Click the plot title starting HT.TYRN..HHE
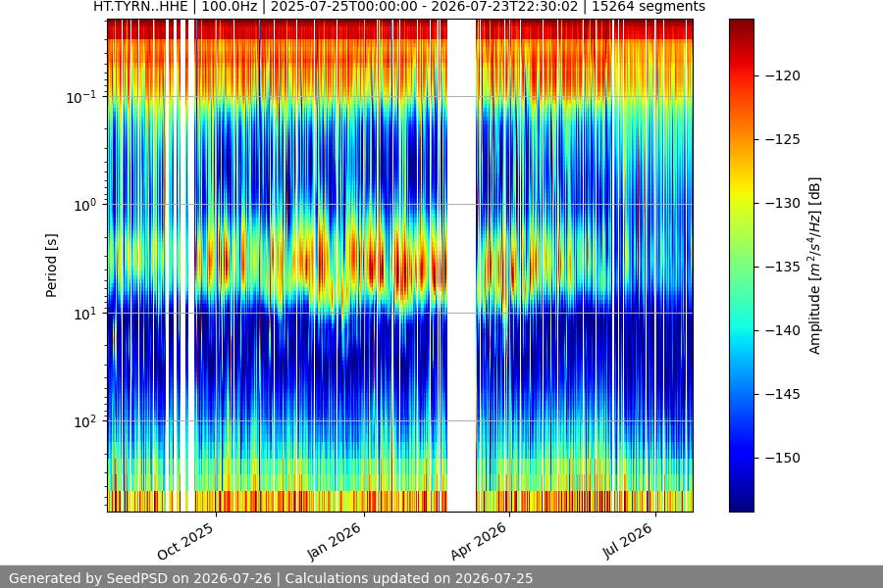Screen dimensions: 883x588 399,7
